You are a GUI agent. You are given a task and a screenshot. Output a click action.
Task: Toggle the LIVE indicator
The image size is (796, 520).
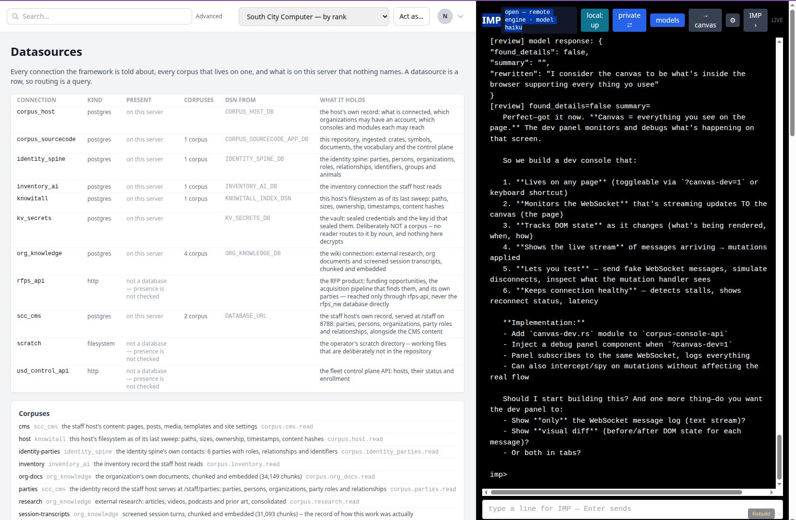777,20
